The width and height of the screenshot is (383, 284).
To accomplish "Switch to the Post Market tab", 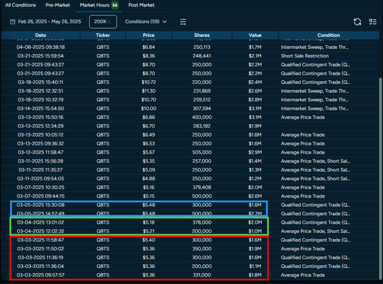I will click(141, 5).
